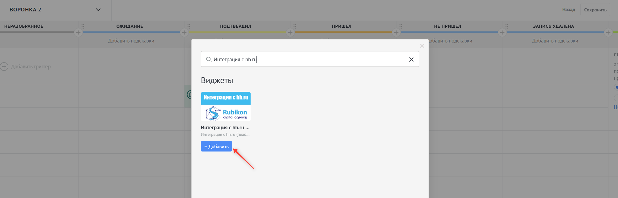
Task: Click the Интеграция с hh.ru widget title
Action: [x=225, y=127]
